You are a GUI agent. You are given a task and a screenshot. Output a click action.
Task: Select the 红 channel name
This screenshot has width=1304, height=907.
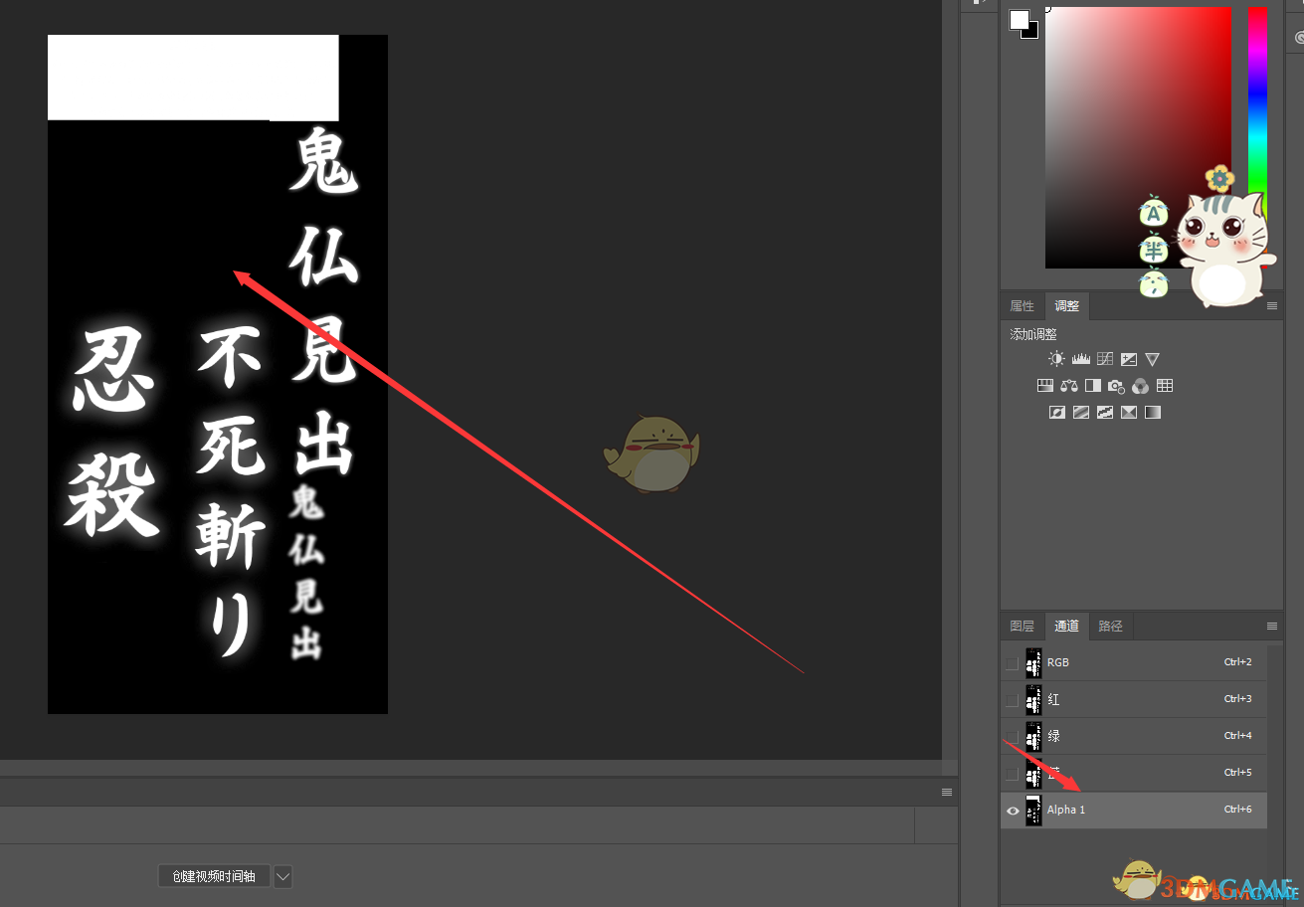coord(1053,700)
